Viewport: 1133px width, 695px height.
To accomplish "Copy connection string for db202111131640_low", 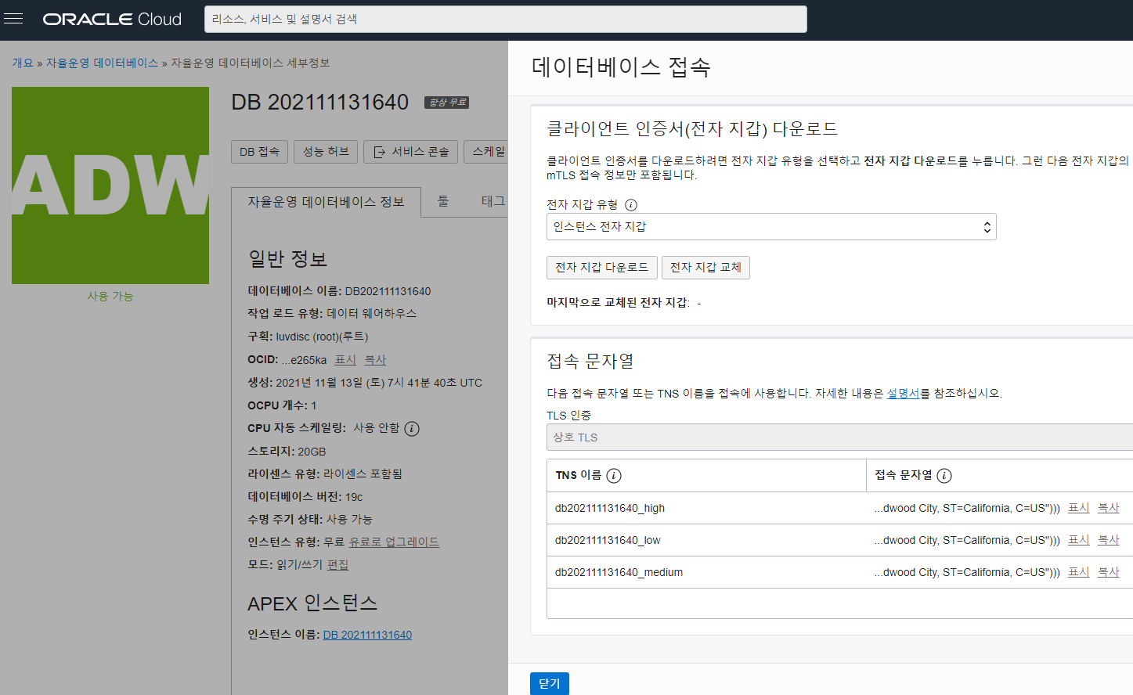I will pyautogui.click(x=1109, y=540).
